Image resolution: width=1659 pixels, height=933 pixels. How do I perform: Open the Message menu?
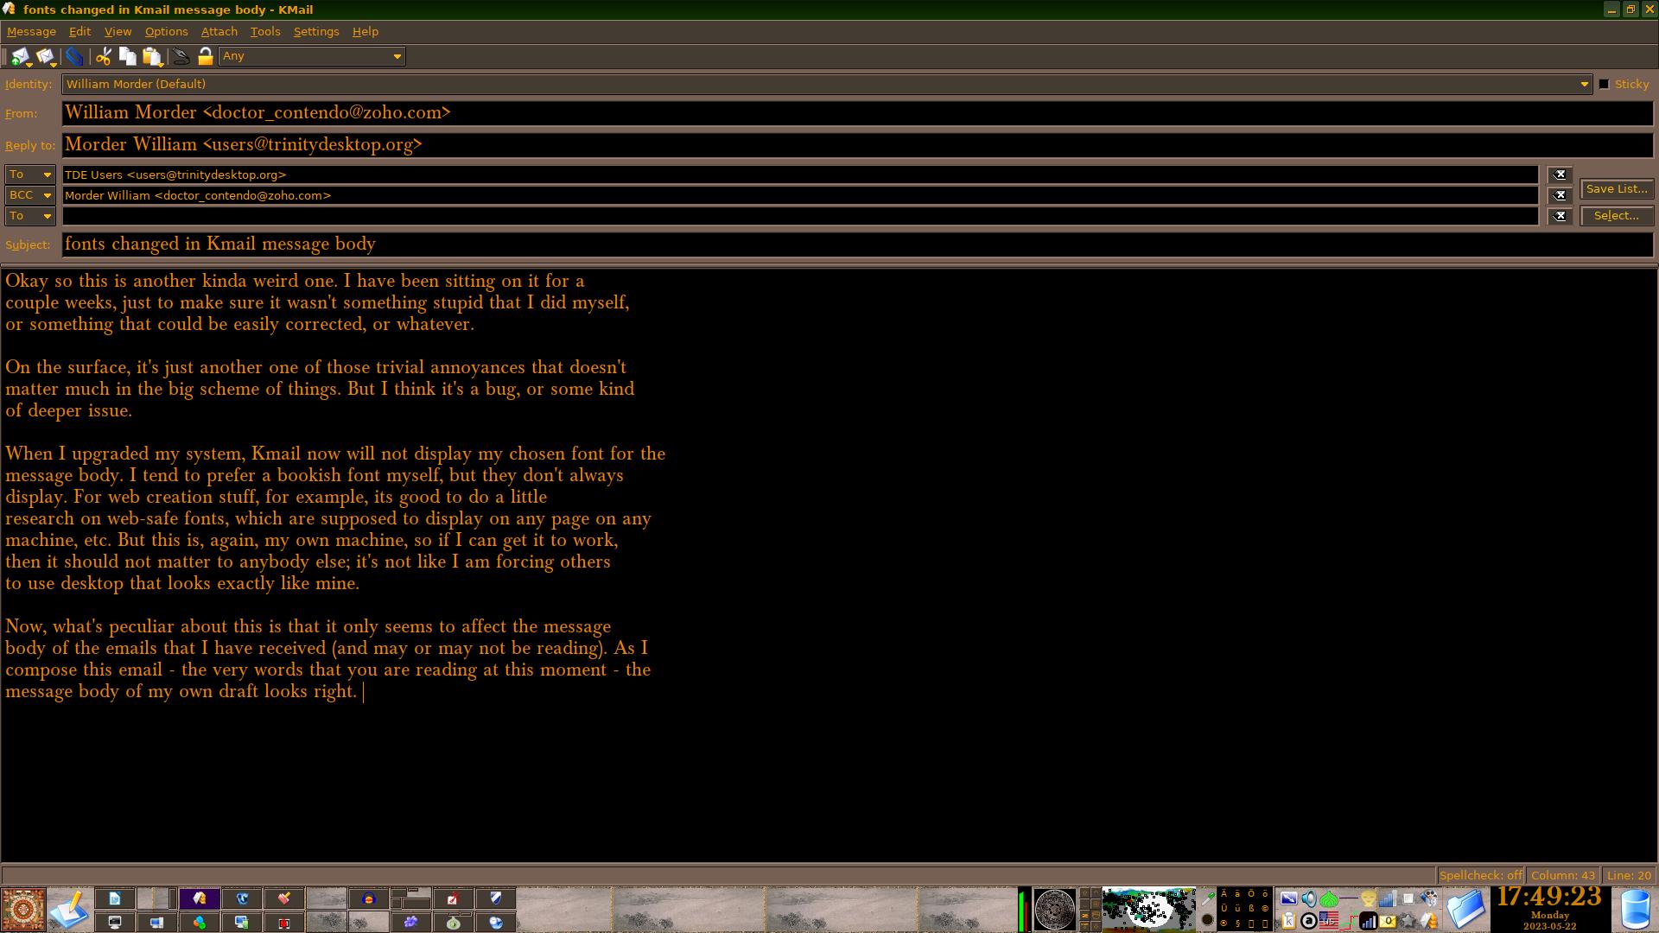(31, 31)
